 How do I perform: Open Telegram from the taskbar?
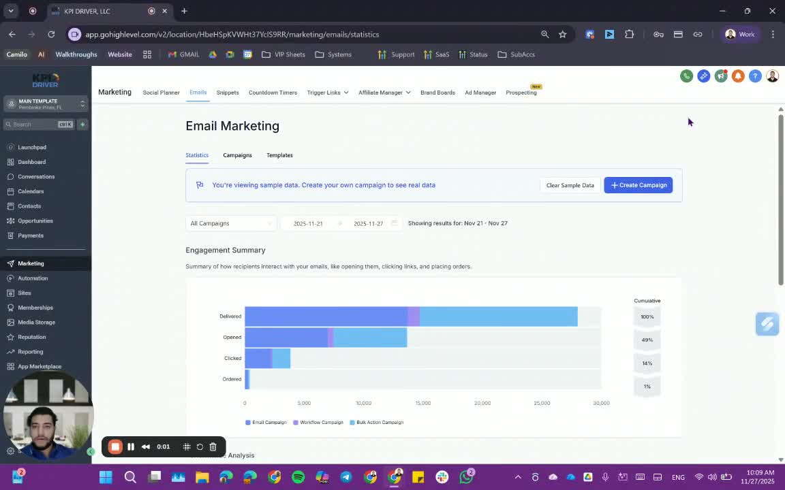[x=346, y=477]
